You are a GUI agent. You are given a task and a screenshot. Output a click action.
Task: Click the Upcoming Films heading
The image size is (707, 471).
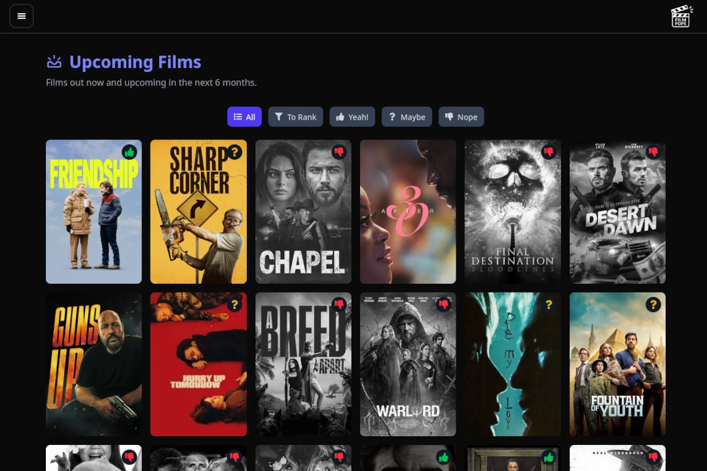(x=135, y=62)
